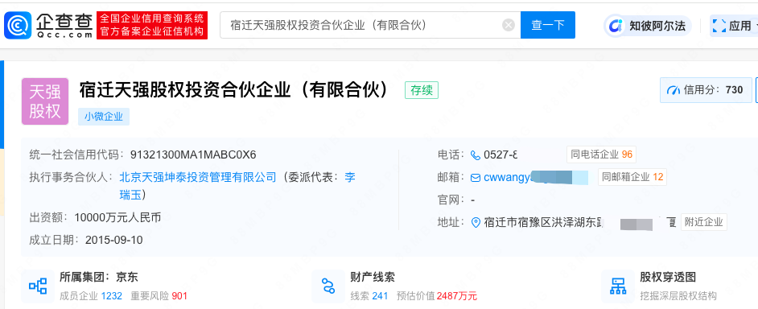Screen dimensions: 758x309
Task: View 附近企业 nearby companies
Action: pos(704,222)
